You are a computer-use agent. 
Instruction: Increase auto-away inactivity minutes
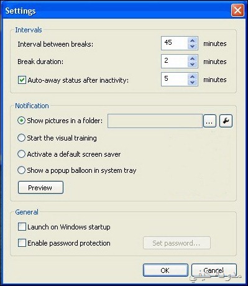[193, 76]
